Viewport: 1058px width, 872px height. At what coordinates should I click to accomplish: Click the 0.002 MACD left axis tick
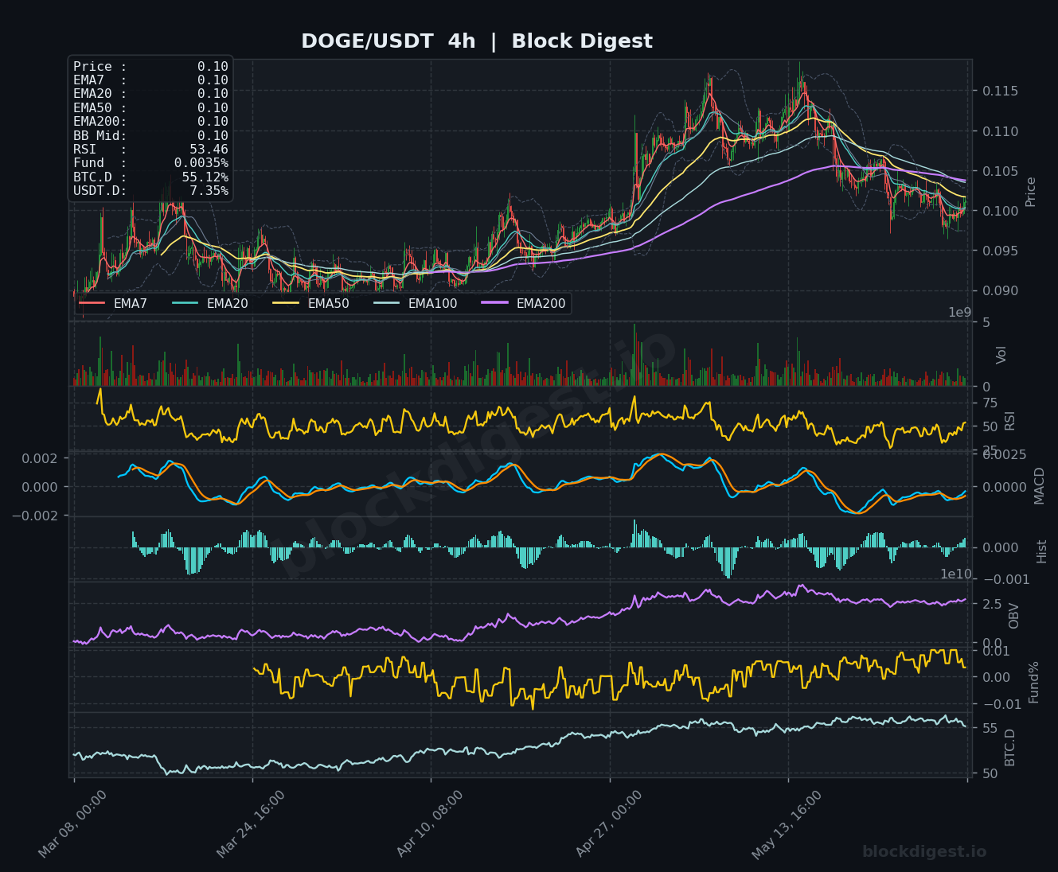(39, 458)
